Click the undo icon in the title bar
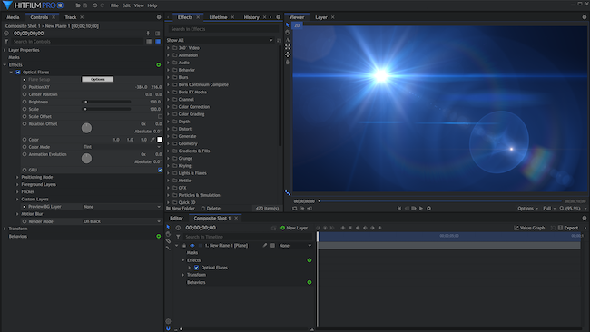Viewport: 590px width, 332px height. (94, 5)
